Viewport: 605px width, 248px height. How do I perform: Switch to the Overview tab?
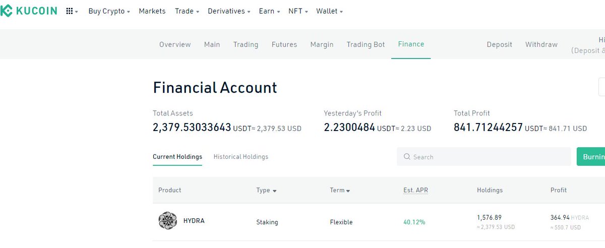(175, 44)
